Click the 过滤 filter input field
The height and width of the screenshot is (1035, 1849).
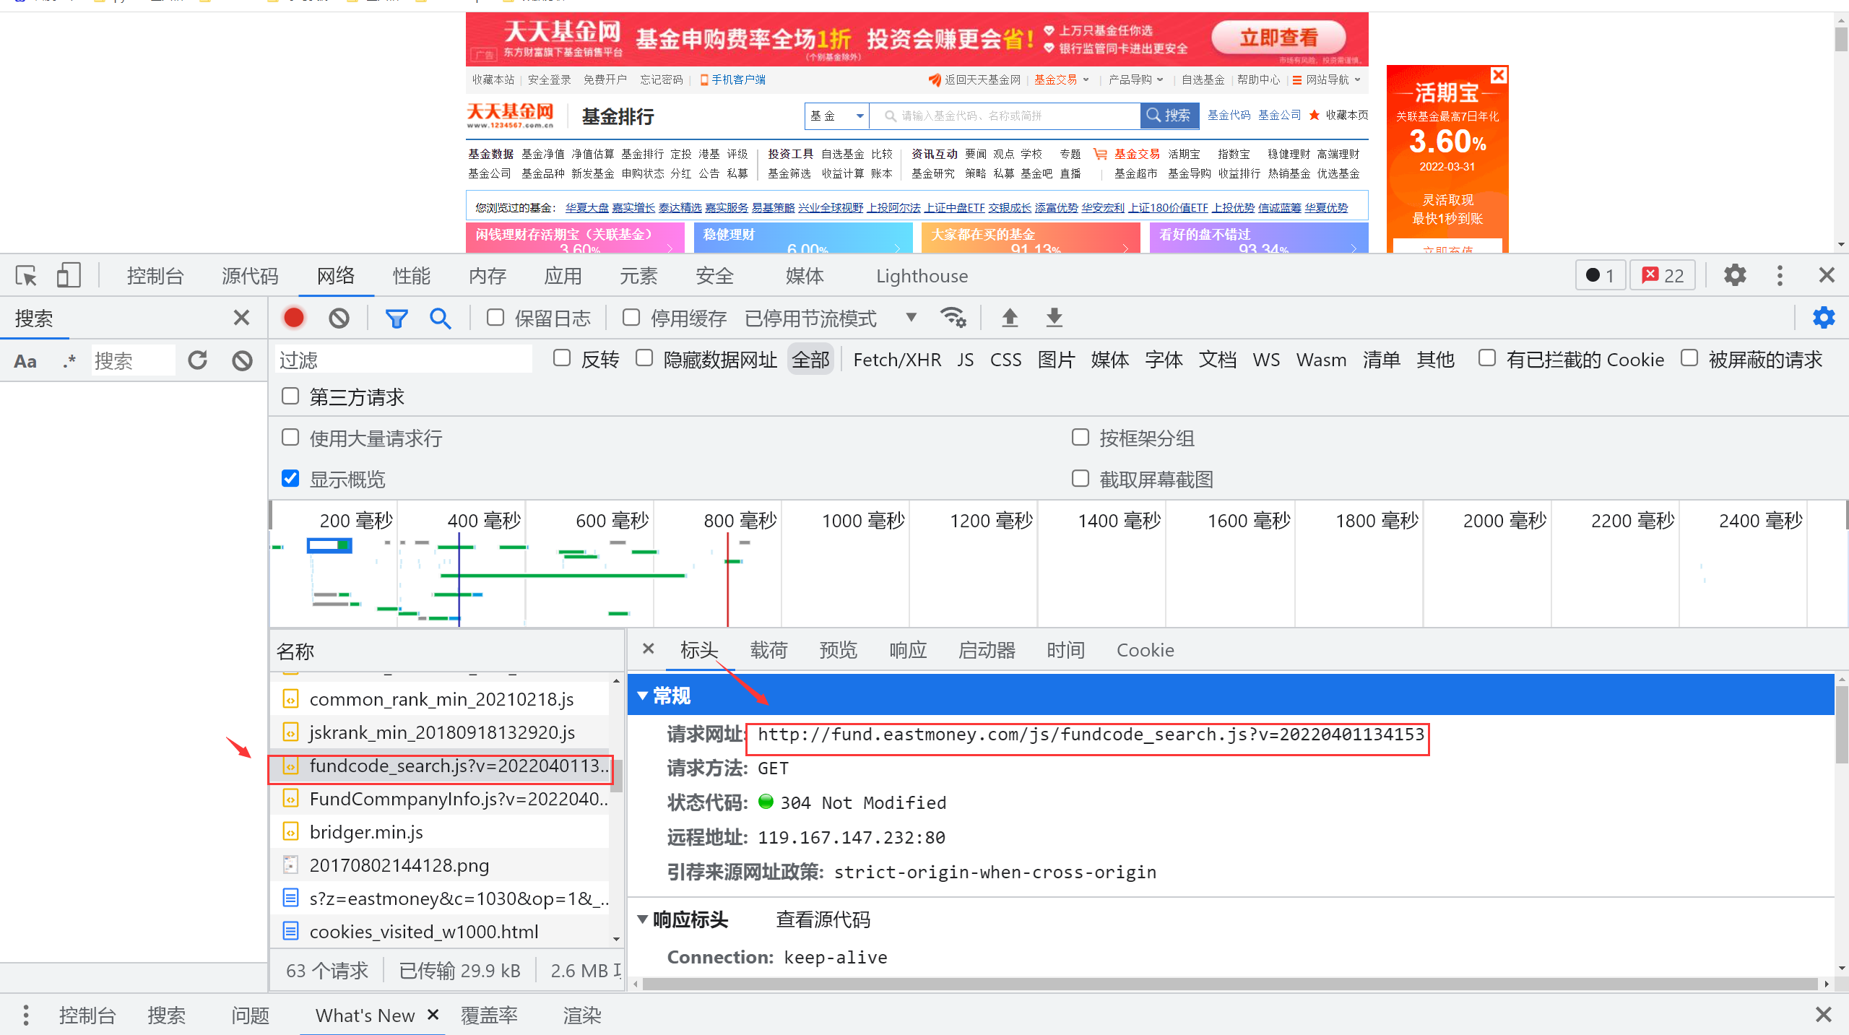pyautogui.click(x=404, y=360)
